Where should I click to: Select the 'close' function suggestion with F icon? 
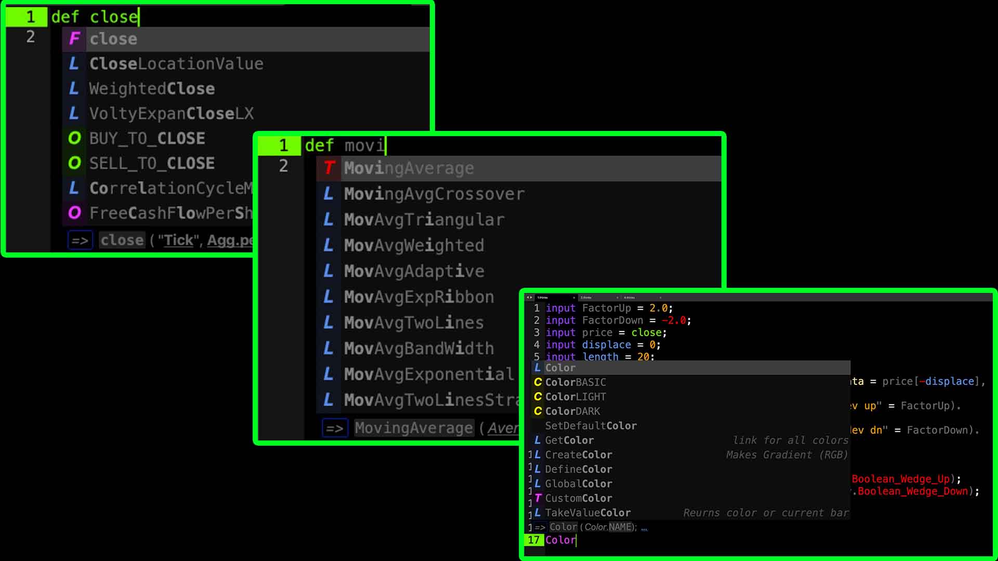[113, 39]
